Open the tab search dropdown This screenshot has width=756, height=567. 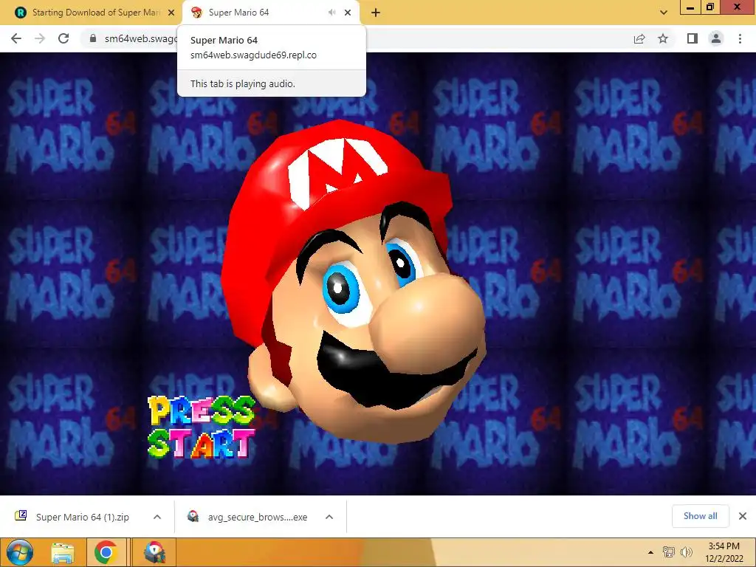664,13
